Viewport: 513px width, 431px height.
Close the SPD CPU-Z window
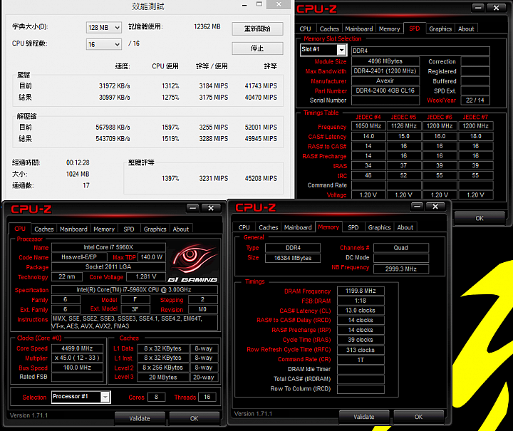pyautogui.click(x=497, y=8)
